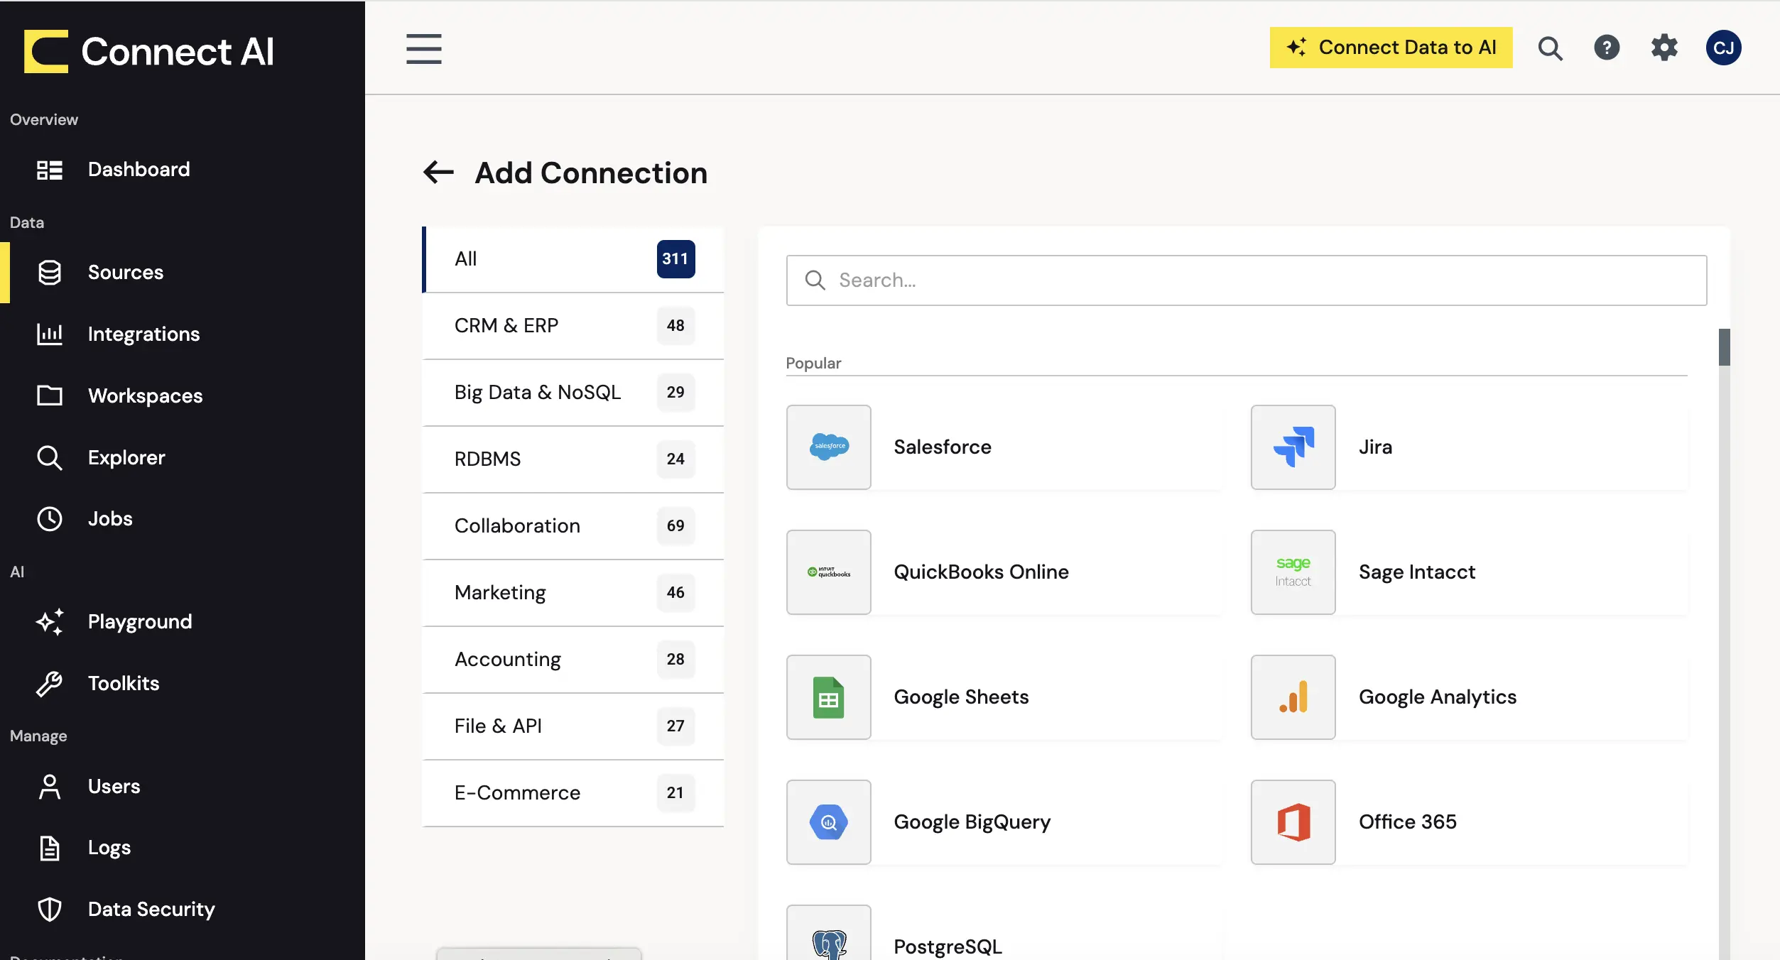Open Users under Manage
This screenshot has width=1780, height=960.
coord(183,786)
